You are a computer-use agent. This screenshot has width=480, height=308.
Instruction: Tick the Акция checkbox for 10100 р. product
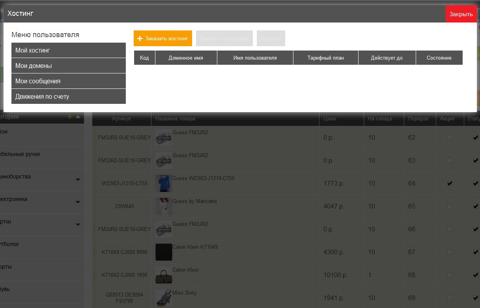[450, 275]
